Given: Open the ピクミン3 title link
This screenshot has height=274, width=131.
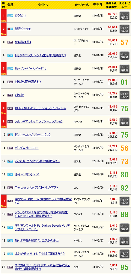Looking at the screenshot, I should click(20, 16).
